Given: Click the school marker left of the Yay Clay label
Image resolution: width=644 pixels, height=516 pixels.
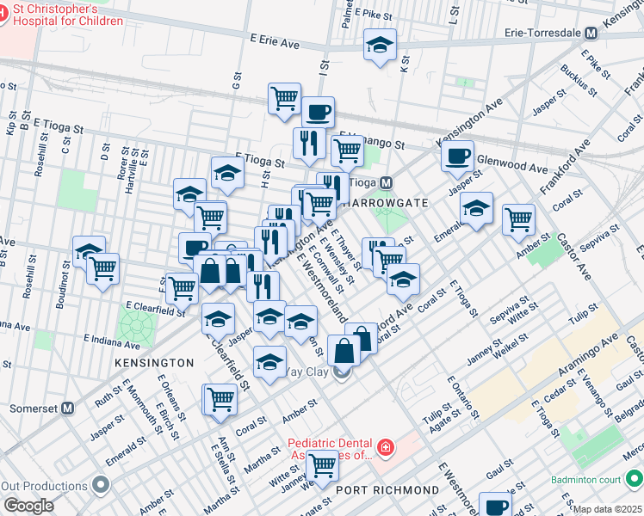Looking at the screenshot, I should pos(269,363).
